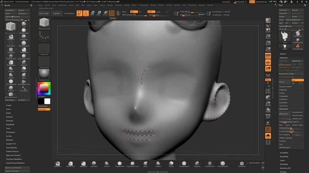Click the Zoom3D icon on right shelf
Image resolution: width=309 pixels, height=173 pixels.
pyautogui.click(x=268, y=104)
